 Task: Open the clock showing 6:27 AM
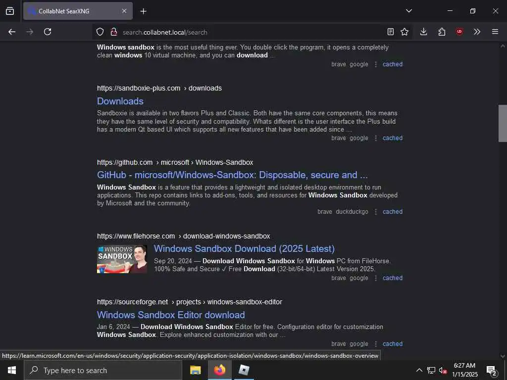pyautogui.click(x=464, y=370)
